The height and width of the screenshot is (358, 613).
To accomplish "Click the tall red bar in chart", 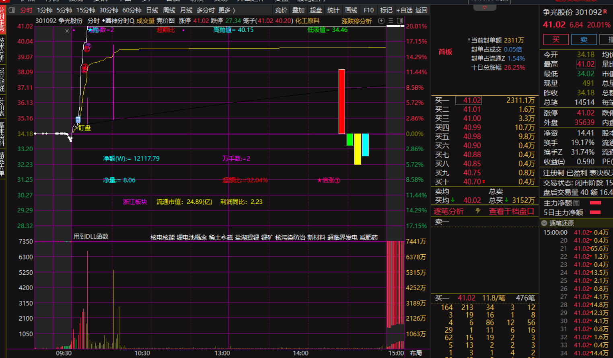I will click(341, 101).
